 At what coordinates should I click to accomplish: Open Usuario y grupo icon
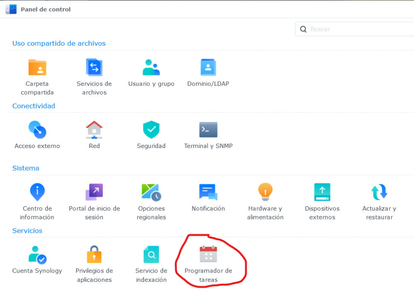tap(151, 68)
